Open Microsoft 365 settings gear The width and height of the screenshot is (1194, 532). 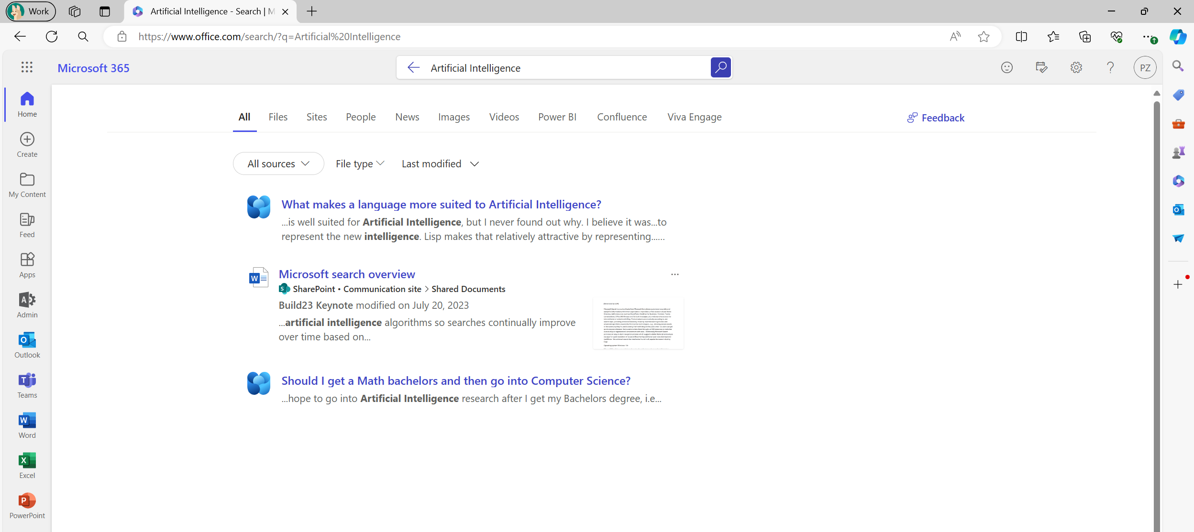pyautogui.click(x=1076, y=67)
